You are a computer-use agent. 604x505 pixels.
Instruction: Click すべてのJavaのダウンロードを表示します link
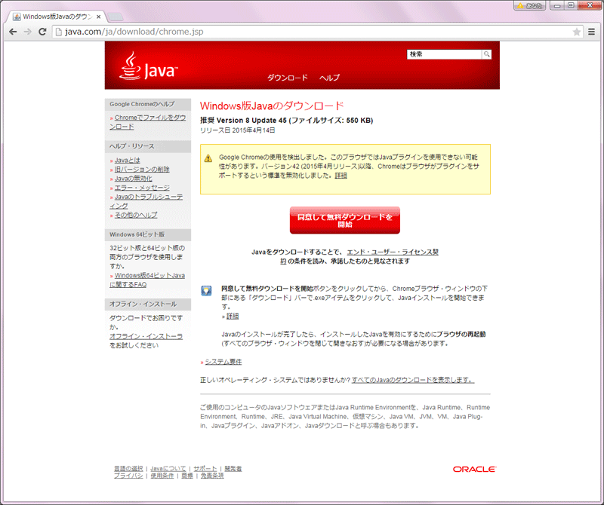[413, 380]
